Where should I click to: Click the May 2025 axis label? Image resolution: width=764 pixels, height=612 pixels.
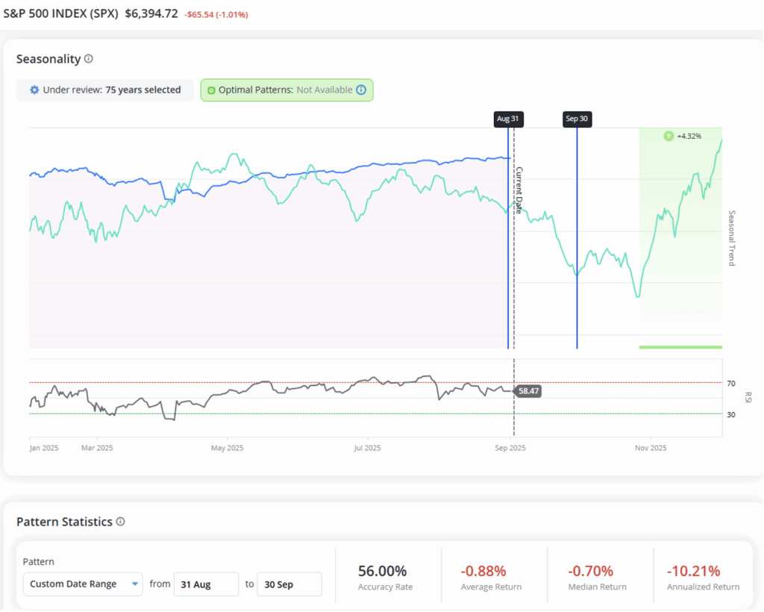tap(227, 448)
